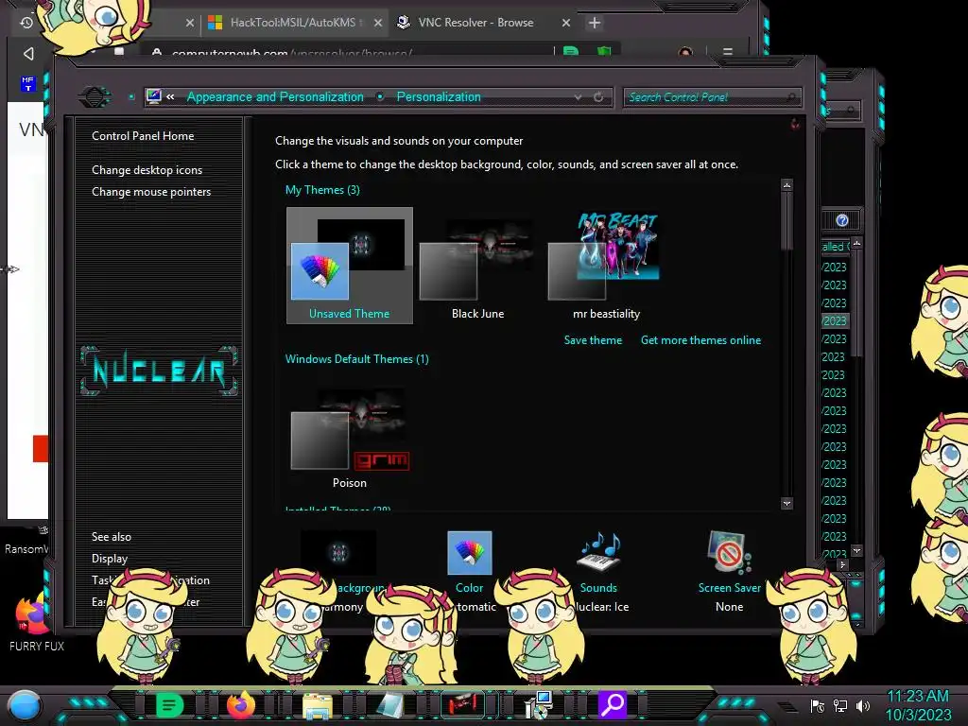The width and height of the screenshot is (968, 726).
Task: Expand the previous locations double chevron in address bar
Action: [170, 97]
